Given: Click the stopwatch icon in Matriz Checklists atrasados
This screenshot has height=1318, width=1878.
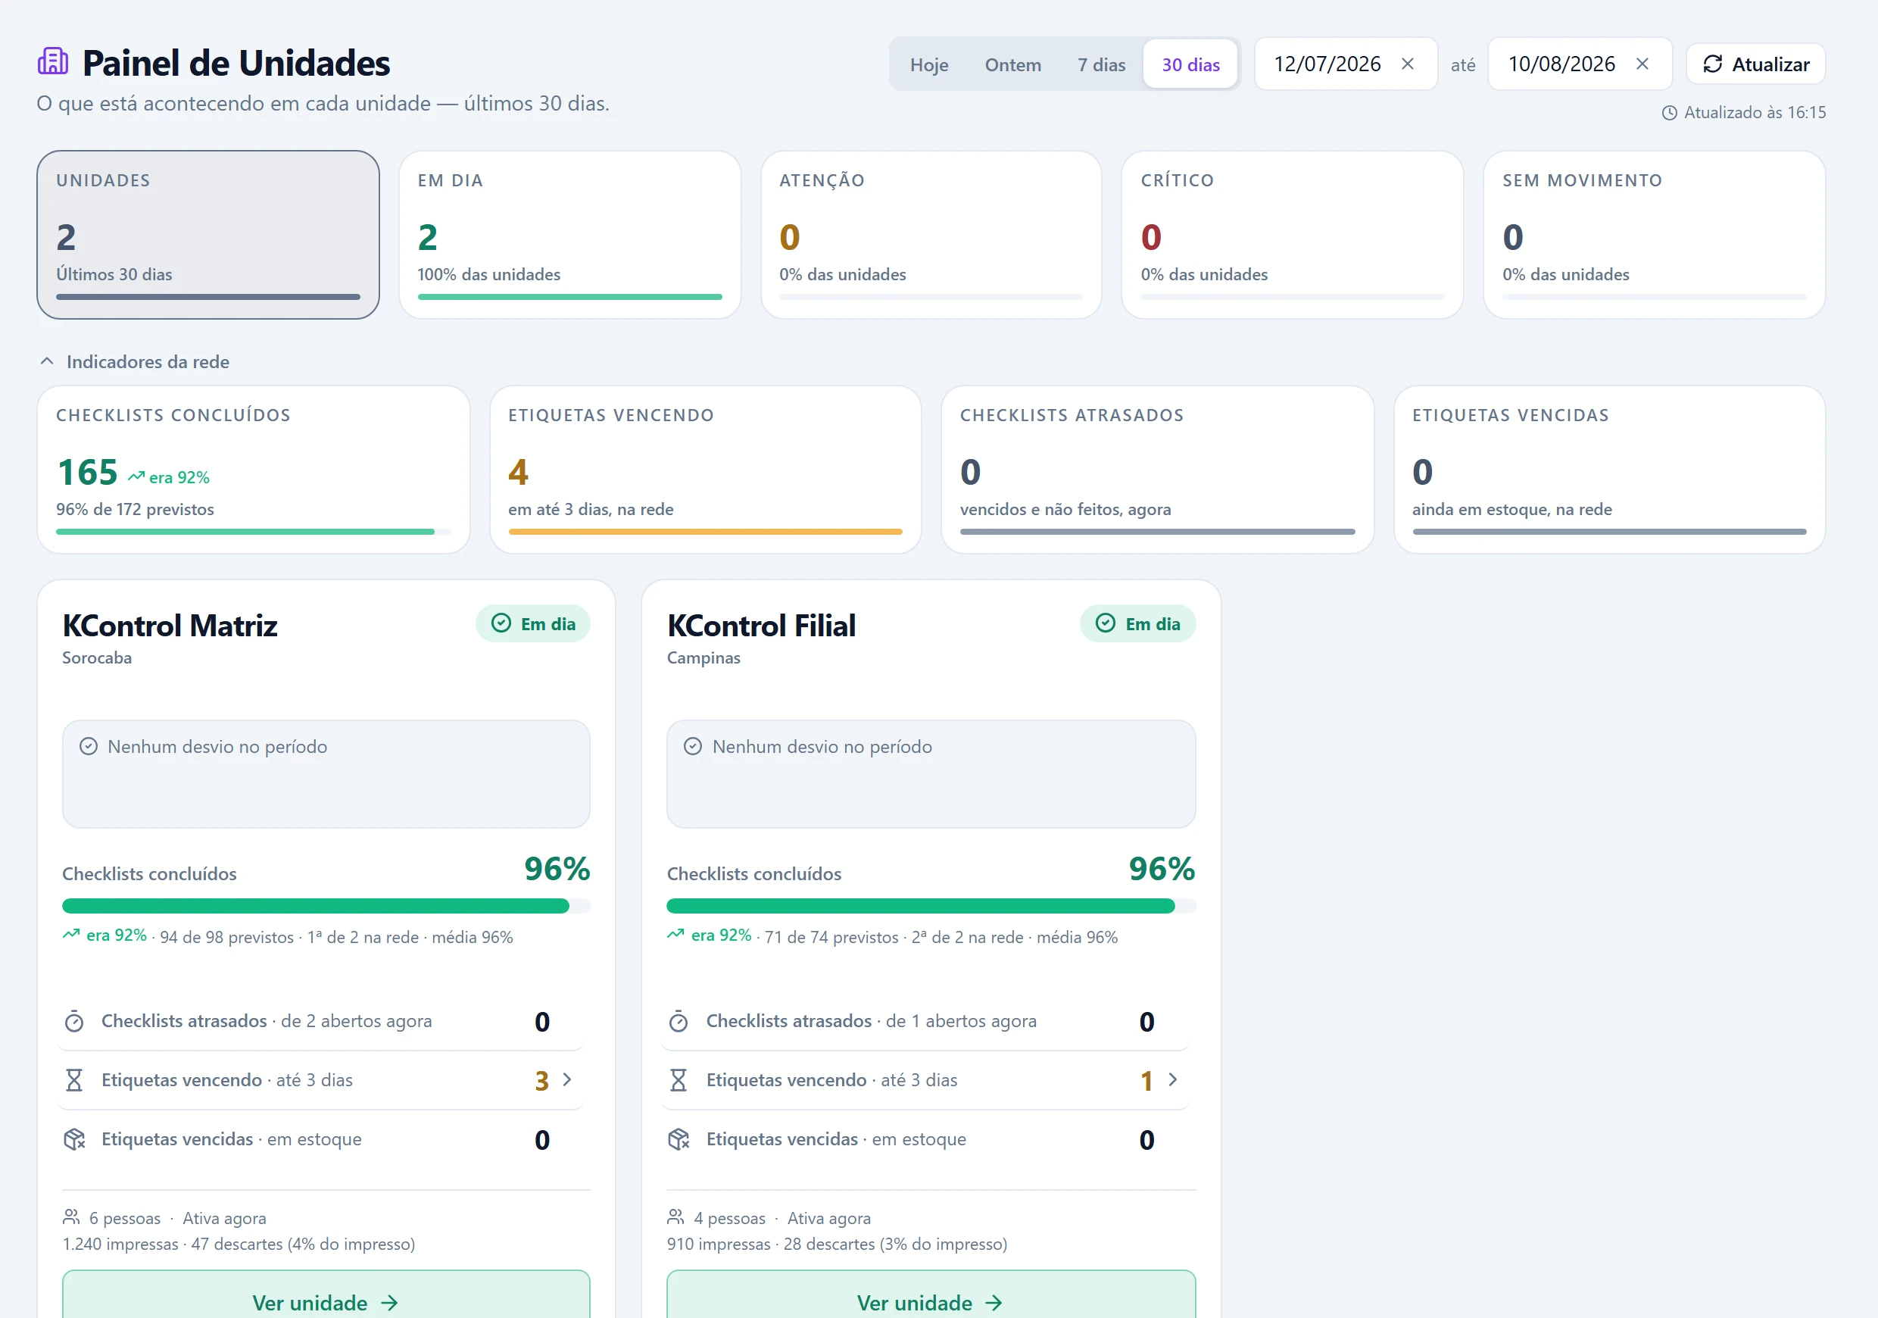Looking at the screenshot, I should point(74,1021).
